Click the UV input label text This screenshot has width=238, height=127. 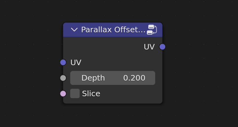(76, 62)
